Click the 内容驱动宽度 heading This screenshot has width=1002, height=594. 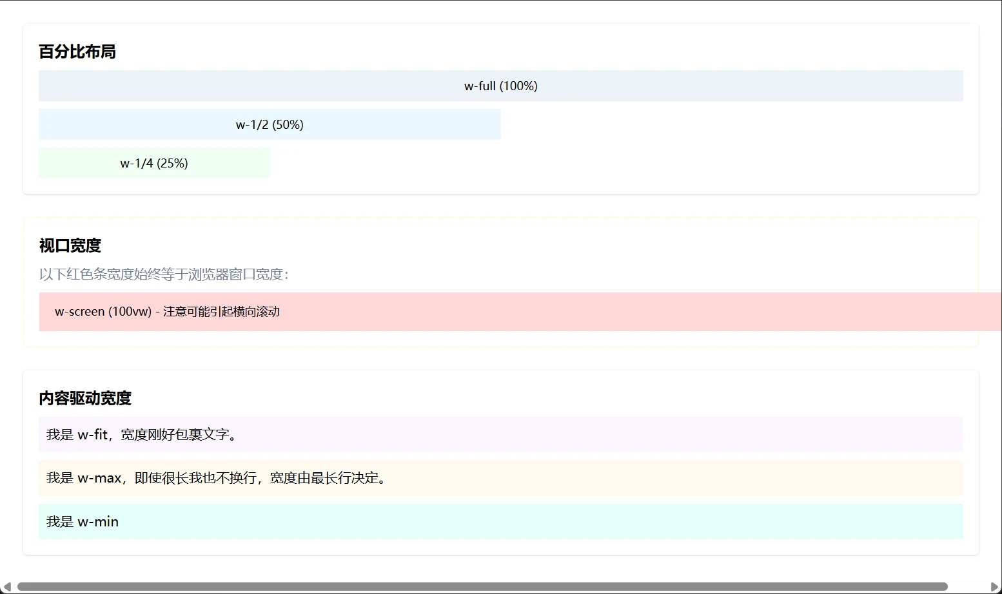85,398
